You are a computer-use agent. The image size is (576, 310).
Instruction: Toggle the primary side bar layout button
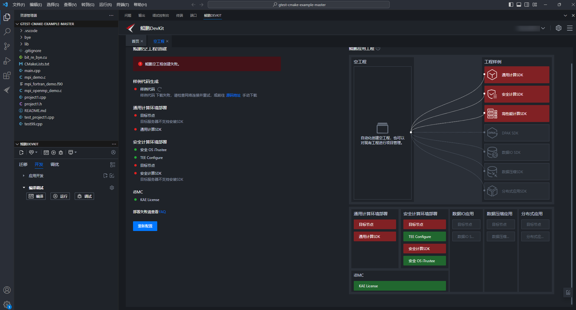click(511, 5)
